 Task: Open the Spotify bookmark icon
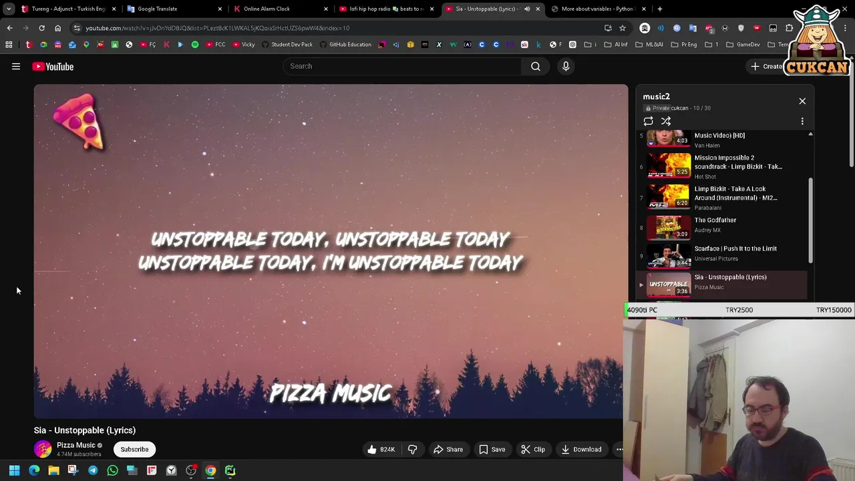pyautogui.click(x=195, y=45)
